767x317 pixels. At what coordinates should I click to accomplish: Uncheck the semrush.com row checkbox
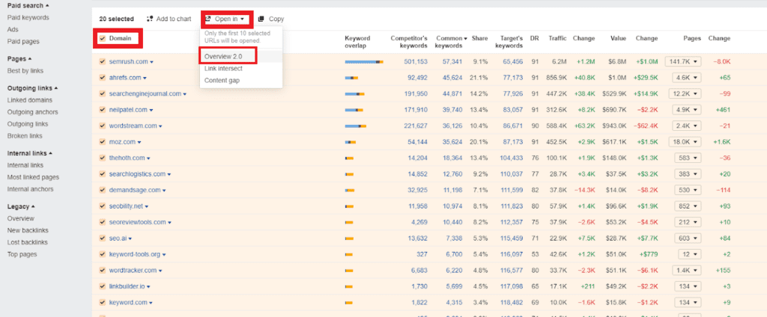click(102, 62)
